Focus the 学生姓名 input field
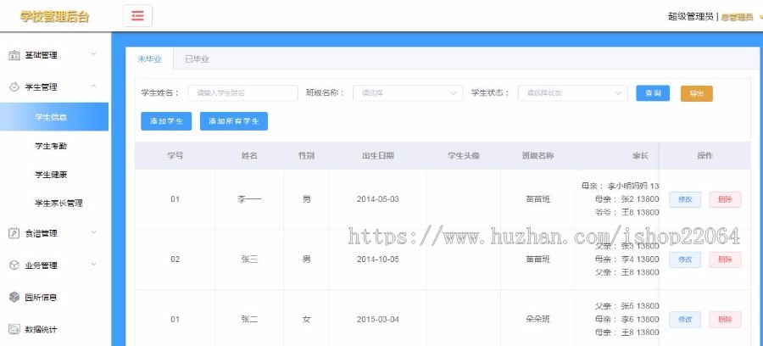This screenshot has height=346, width=763. tap(242, 93)
